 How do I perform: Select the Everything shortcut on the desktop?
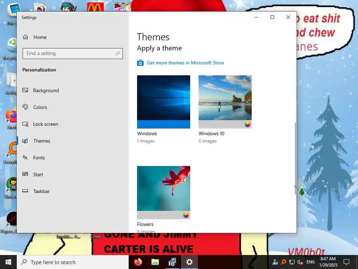[x=11, y=153]
